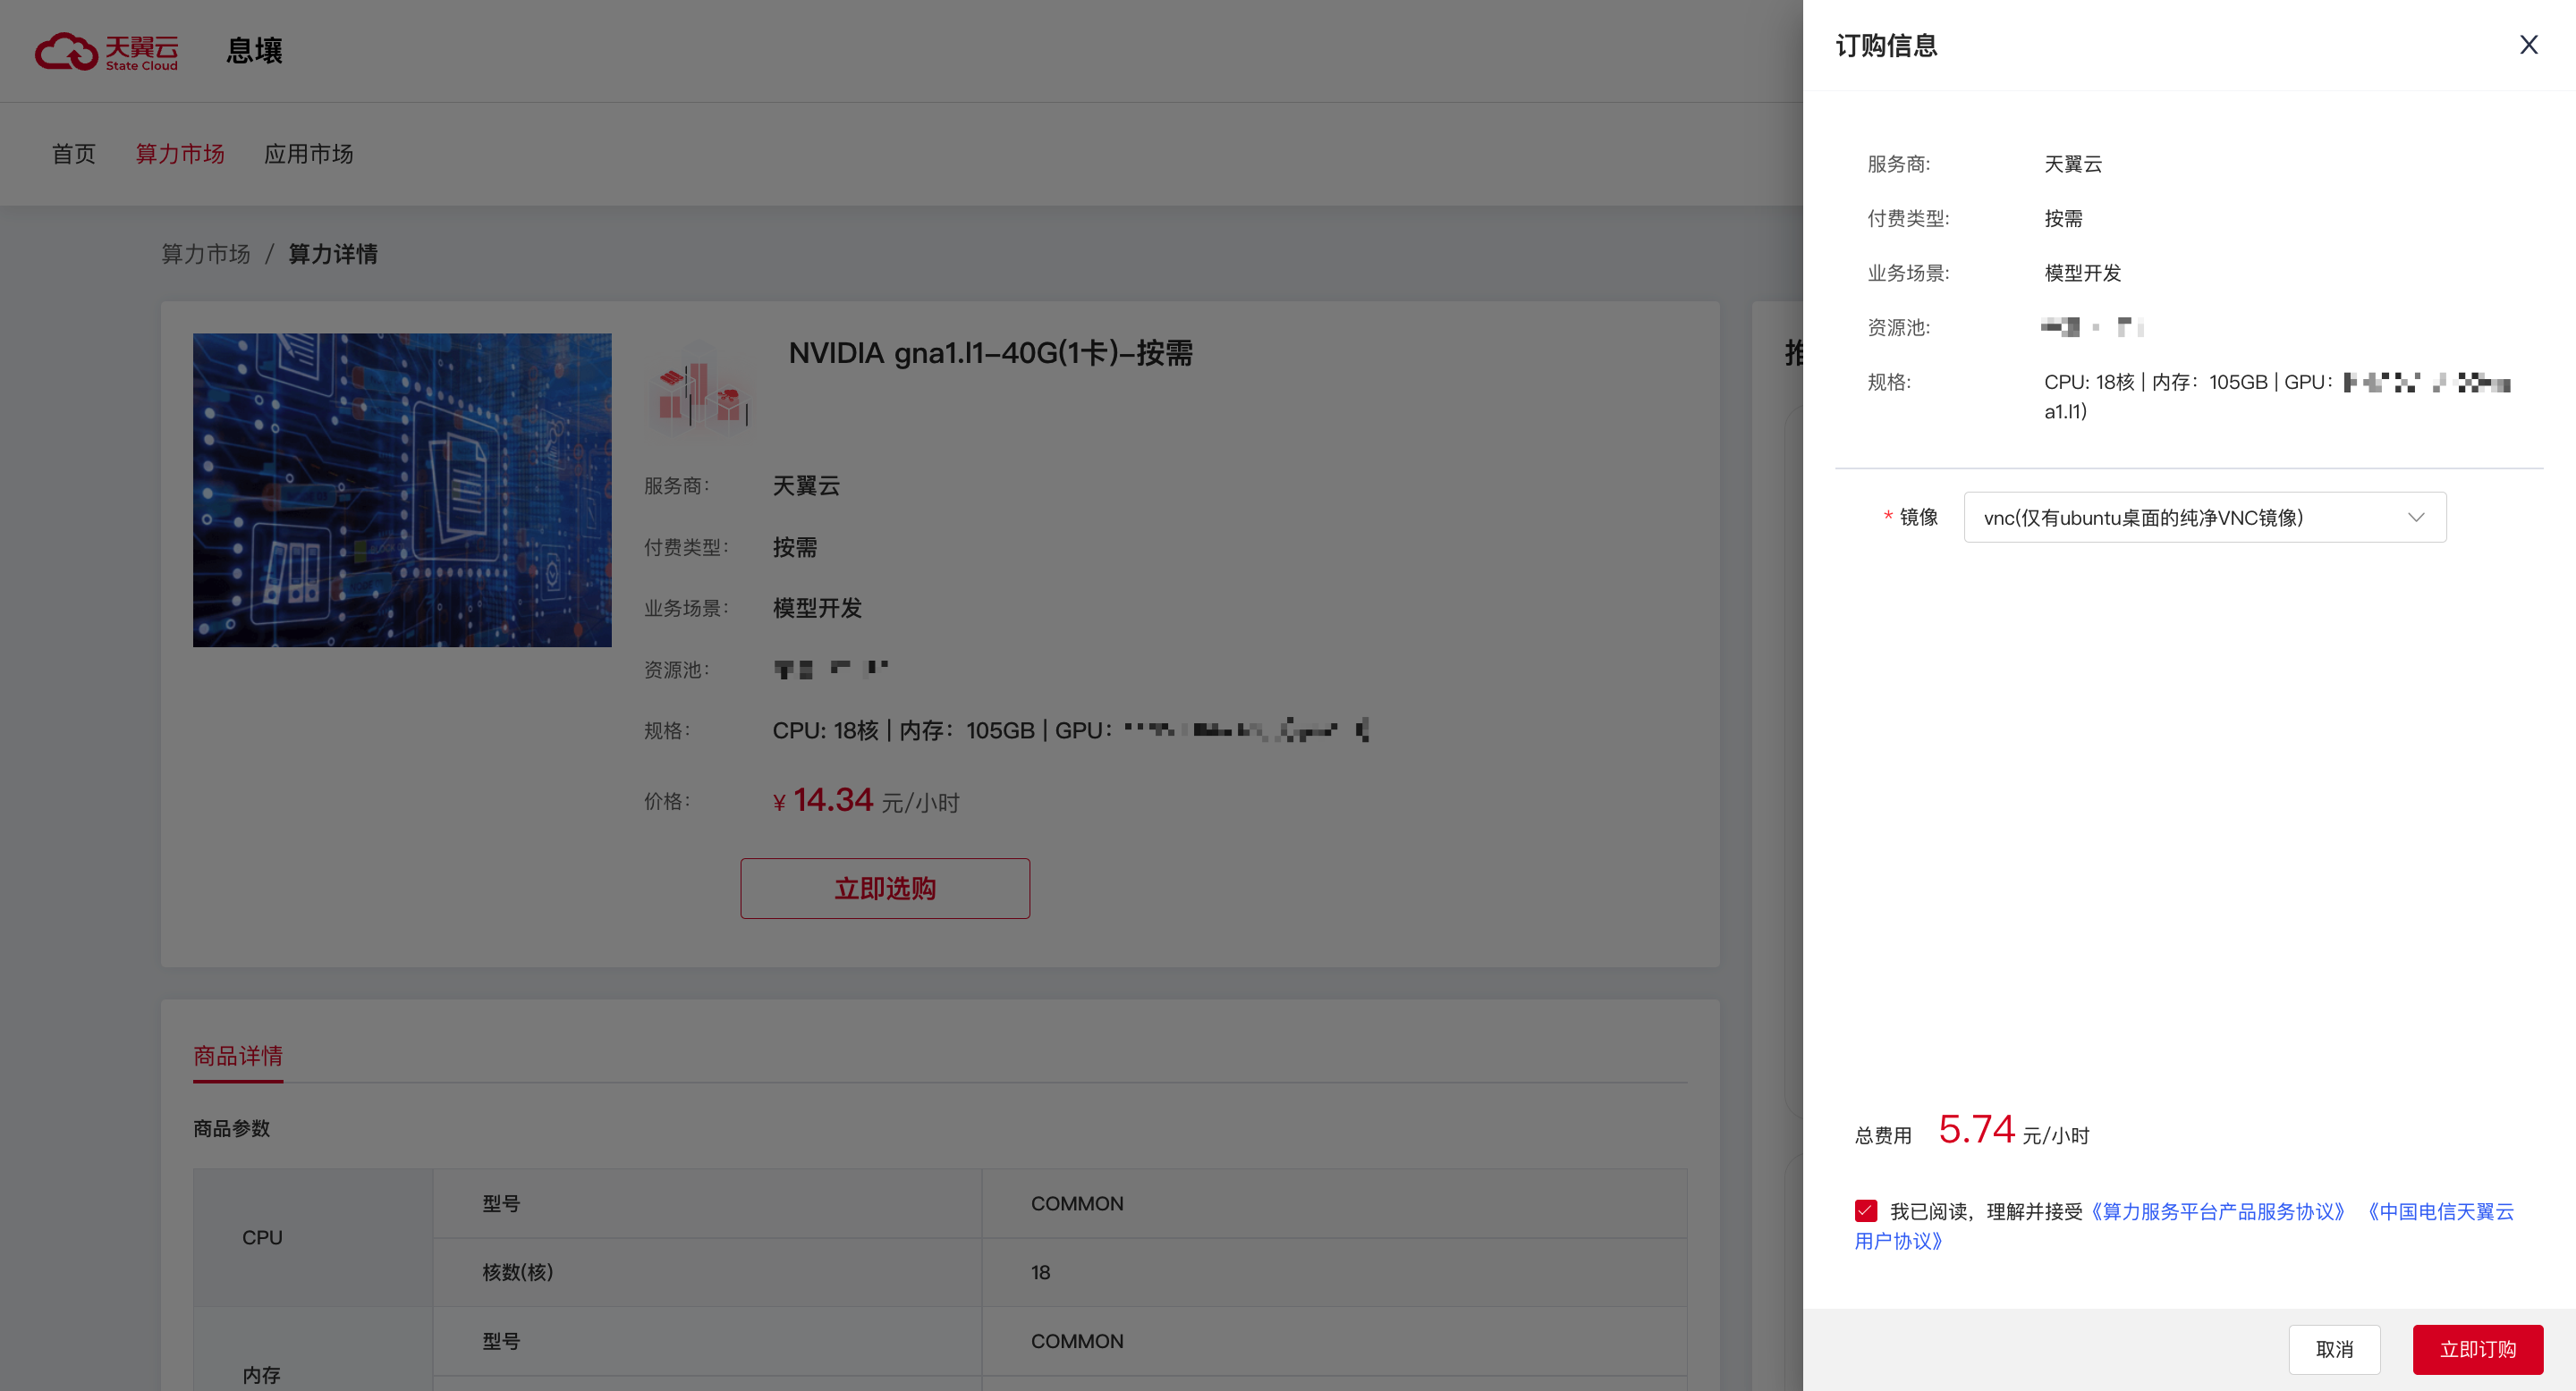Uncheck the service agreement checkbox
This screenshot has width=2576, height=1391.
[1866, 1210]
